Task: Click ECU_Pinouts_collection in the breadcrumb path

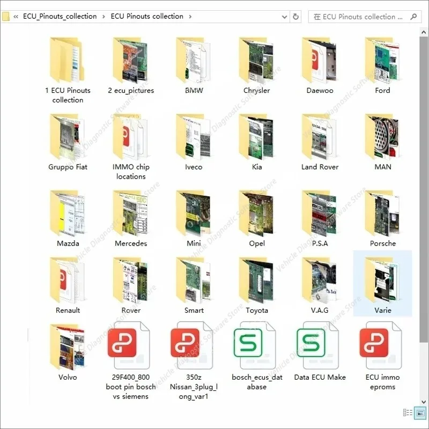Action: (60, 17)
